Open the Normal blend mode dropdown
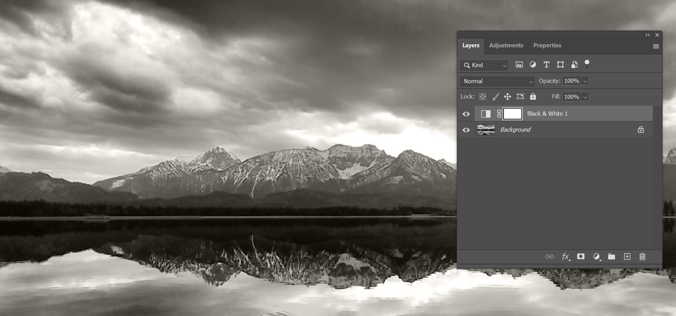Image resolution: width=676 pixels, height=316 pixels. pos(498,81)
